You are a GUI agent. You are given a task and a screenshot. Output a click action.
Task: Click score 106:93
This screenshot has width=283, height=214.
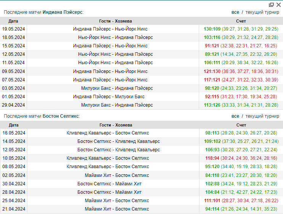tap(212, 150)
